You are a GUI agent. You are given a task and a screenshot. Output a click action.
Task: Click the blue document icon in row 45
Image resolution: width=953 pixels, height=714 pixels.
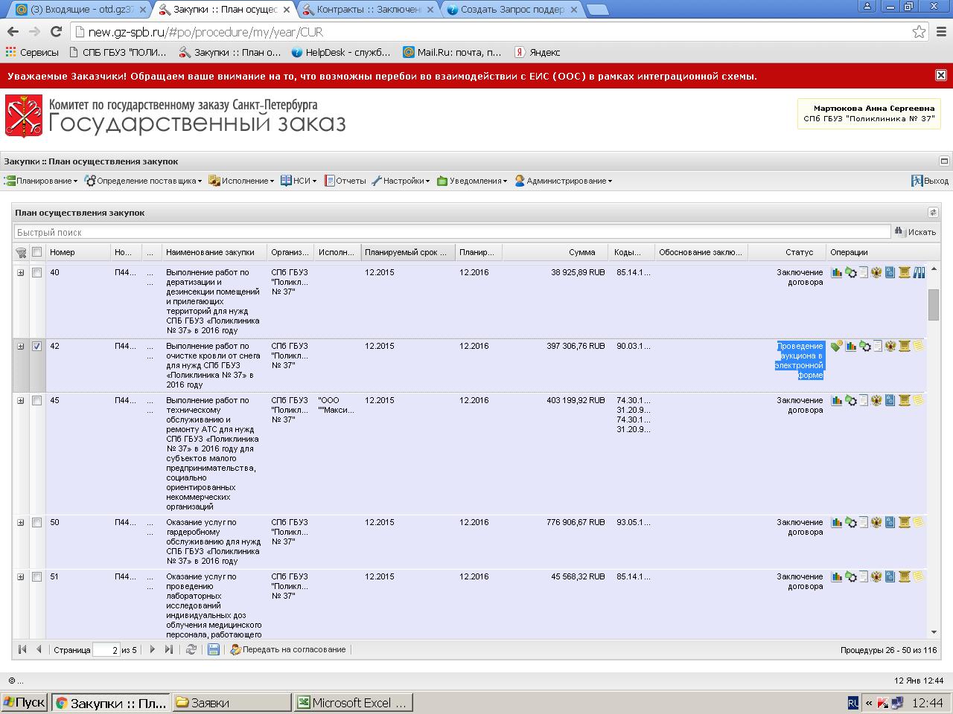click(x=890, y=401)
